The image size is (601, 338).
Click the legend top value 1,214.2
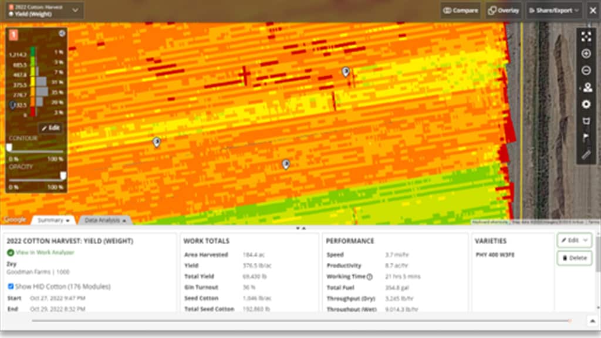[x=18, y=55]
